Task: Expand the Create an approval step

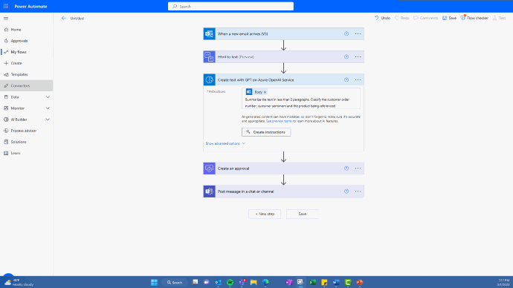Action: [x=284, y=168]
